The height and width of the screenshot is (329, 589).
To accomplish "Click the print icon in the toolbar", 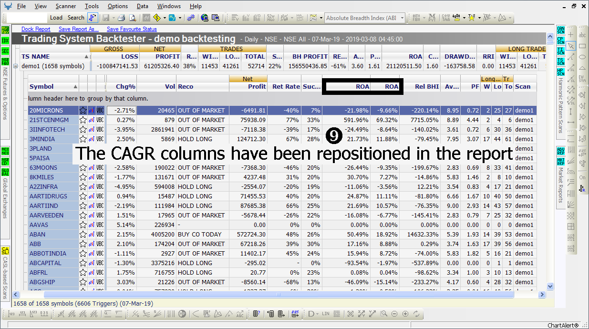I will click(121, 18).
